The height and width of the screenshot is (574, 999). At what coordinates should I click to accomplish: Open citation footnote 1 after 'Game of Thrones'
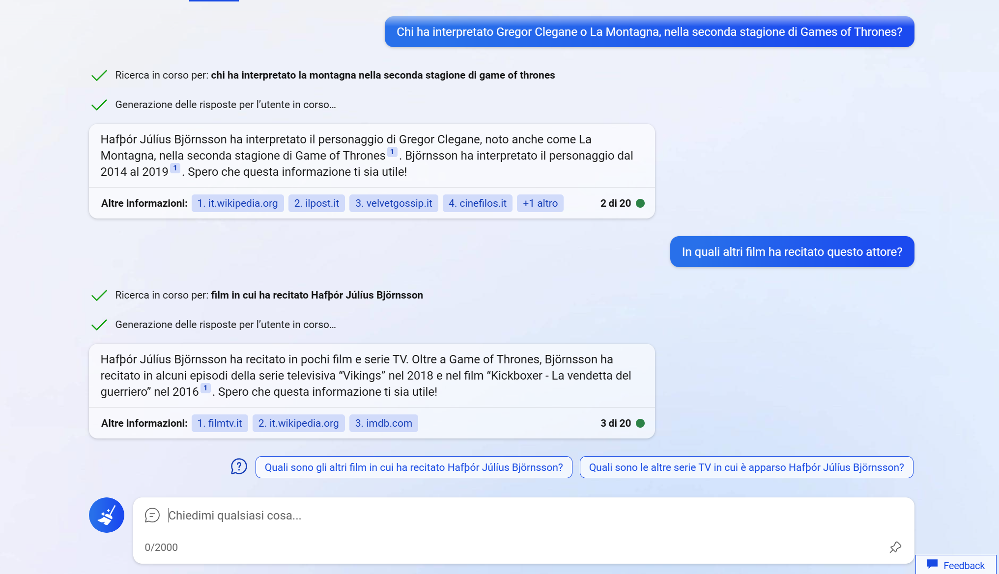pyautogui.click(x=392, y=152)
